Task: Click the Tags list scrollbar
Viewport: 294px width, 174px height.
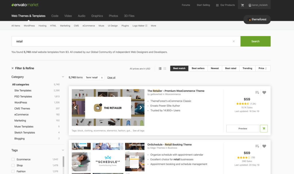Action: [63, 161]
